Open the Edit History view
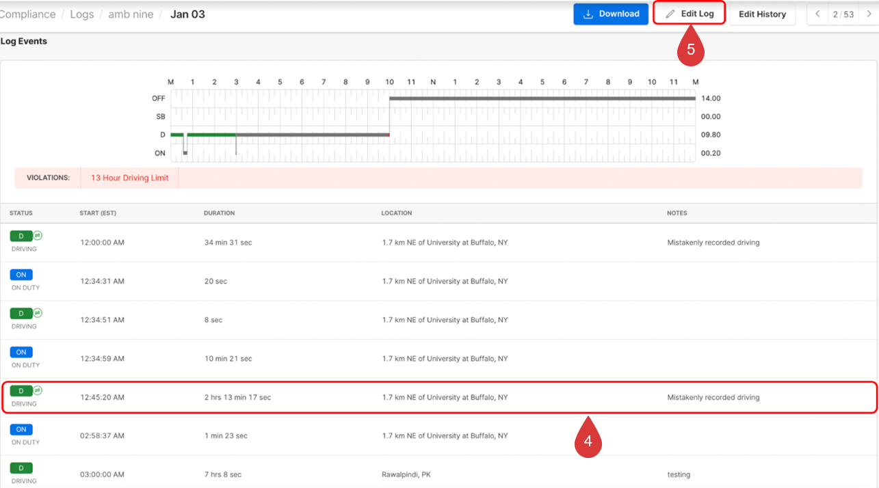The height and width of the screenshot is (488, 879). point(762,14)
